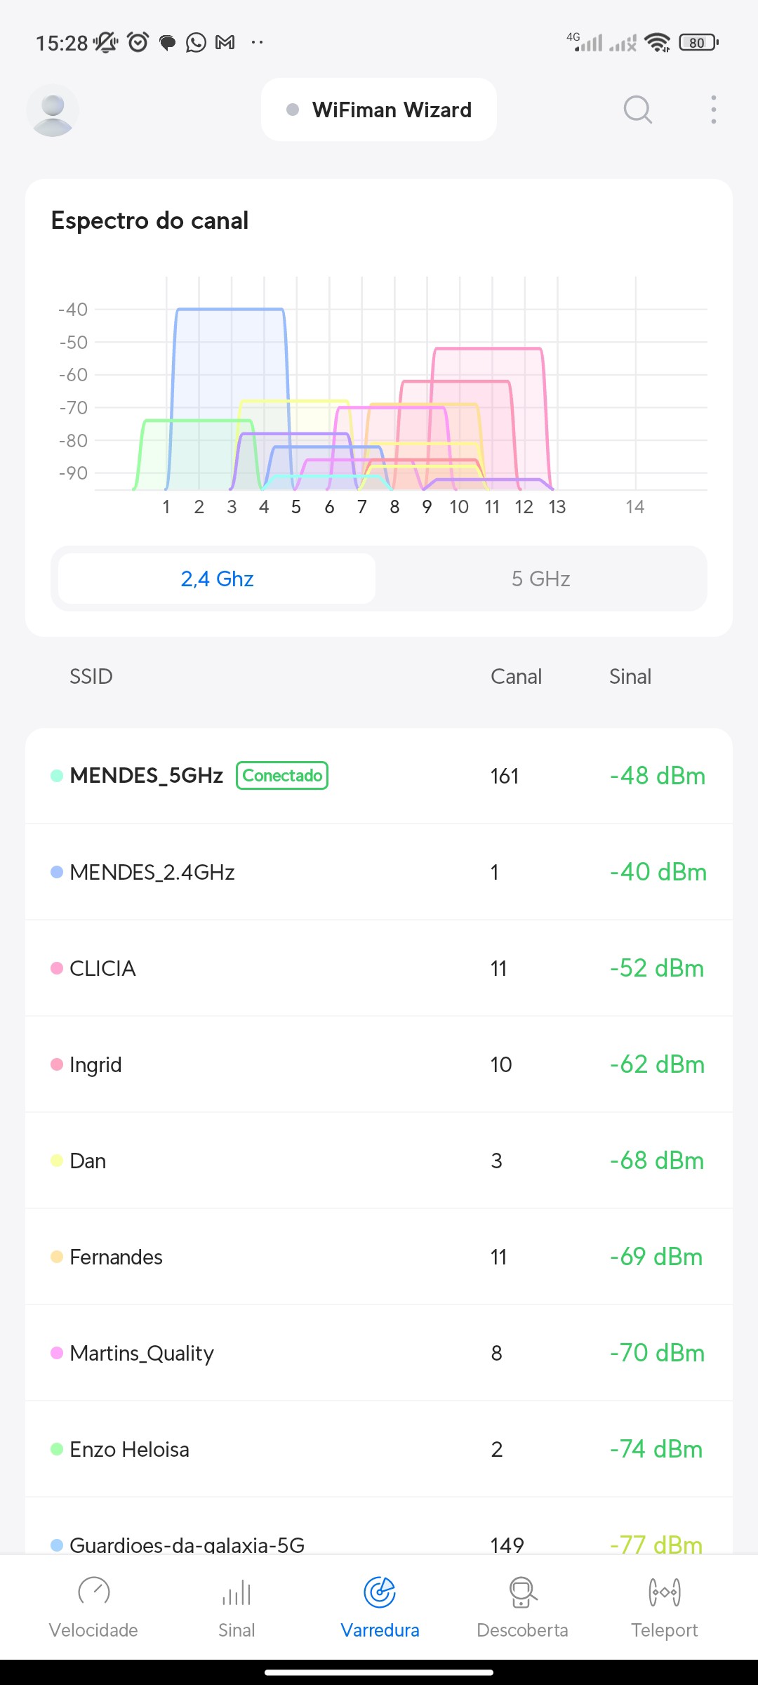
Task: Tap the pink dot beside CLICIA
Action: [x=57, y=968]
